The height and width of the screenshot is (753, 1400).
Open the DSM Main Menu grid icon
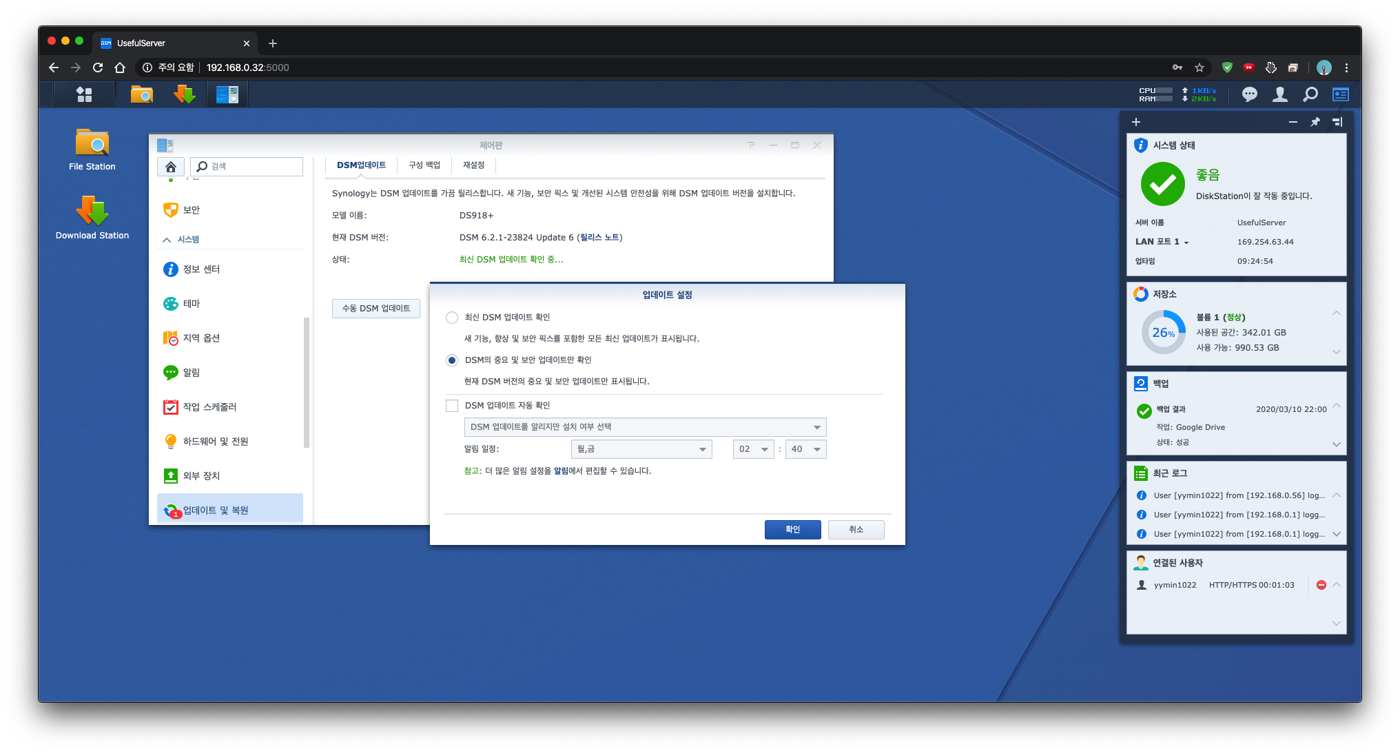click(x=84, y=94)
